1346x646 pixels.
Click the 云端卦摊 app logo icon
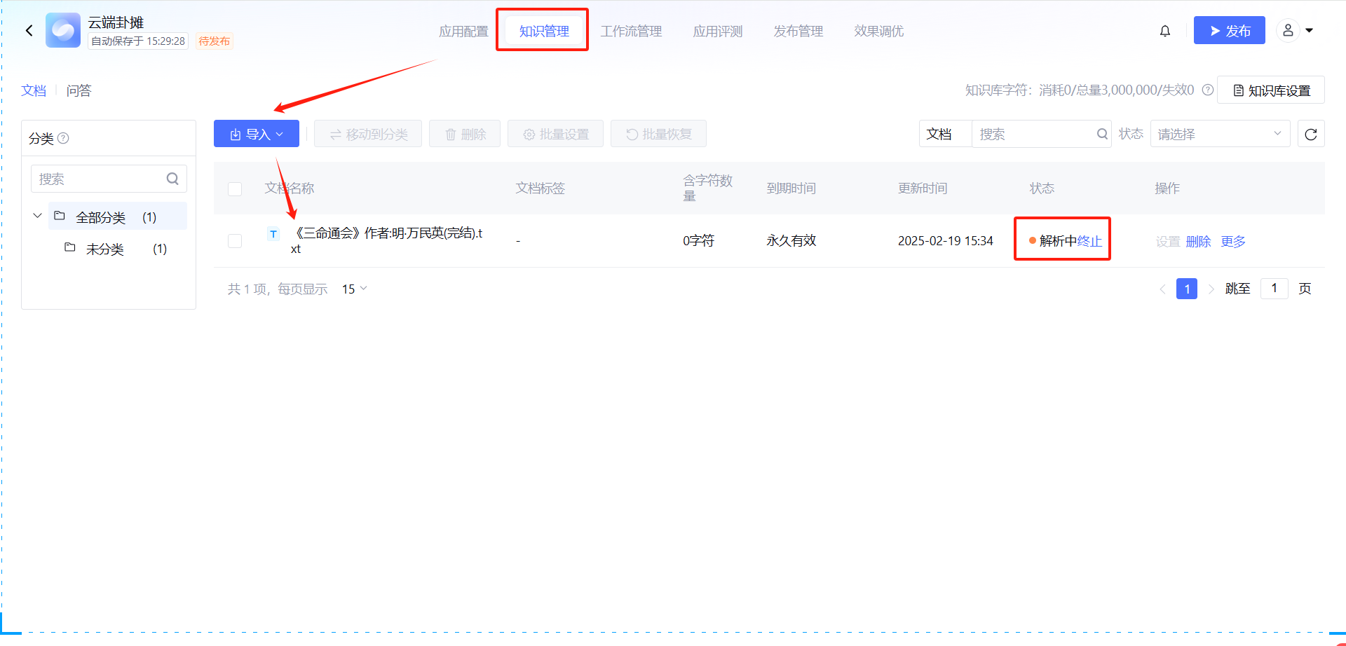(x=63, y=30)
